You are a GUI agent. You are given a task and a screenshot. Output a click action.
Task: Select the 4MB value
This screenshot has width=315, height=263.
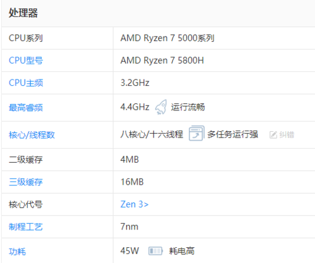(x=130, y=160)
